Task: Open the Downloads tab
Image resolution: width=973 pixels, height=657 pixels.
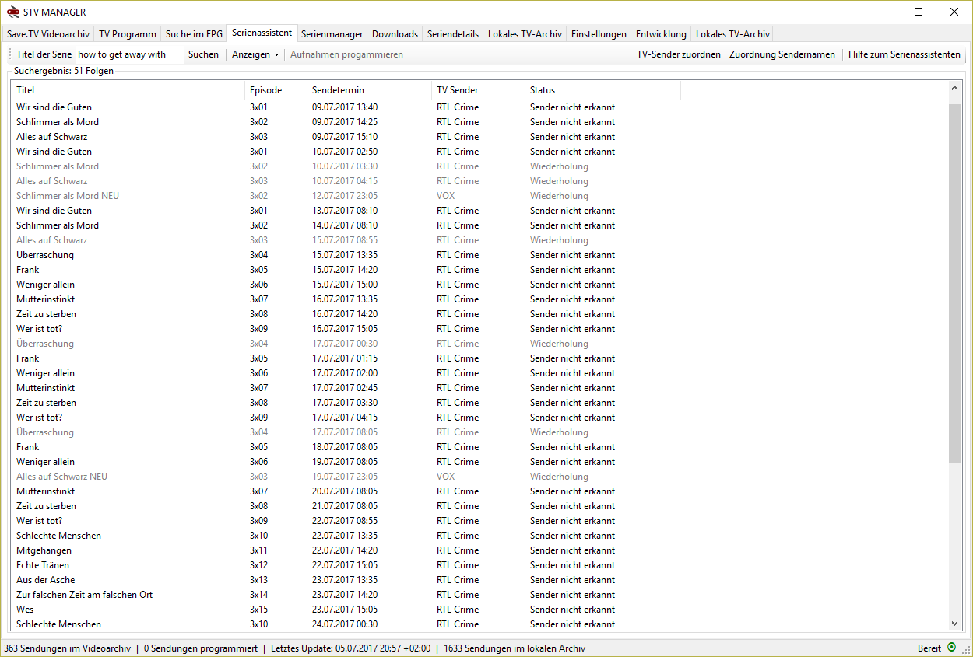Action: (x=395, y=34)
